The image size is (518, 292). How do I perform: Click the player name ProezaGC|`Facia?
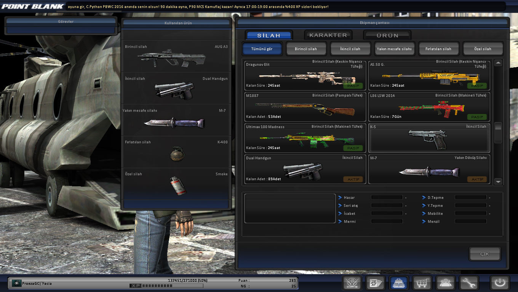[x=37, y=283]
